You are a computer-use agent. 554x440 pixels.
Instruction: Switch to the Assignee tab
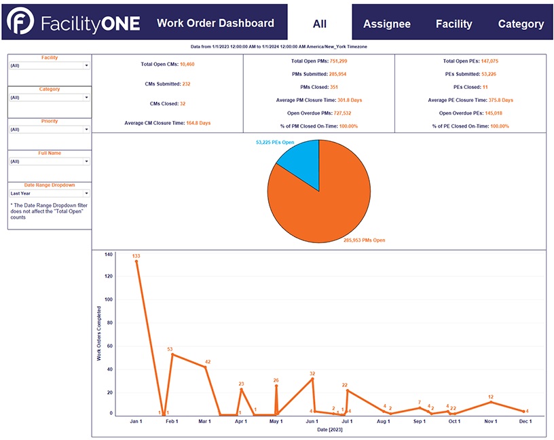pos(386,24)
